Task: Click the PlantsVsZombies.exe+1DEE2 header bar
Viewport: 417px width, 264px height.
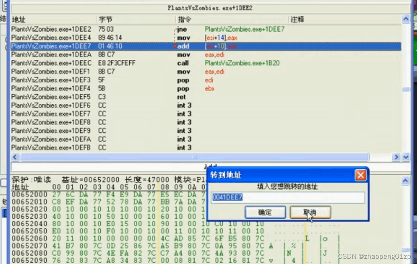Action: click(x=210, y=8)
